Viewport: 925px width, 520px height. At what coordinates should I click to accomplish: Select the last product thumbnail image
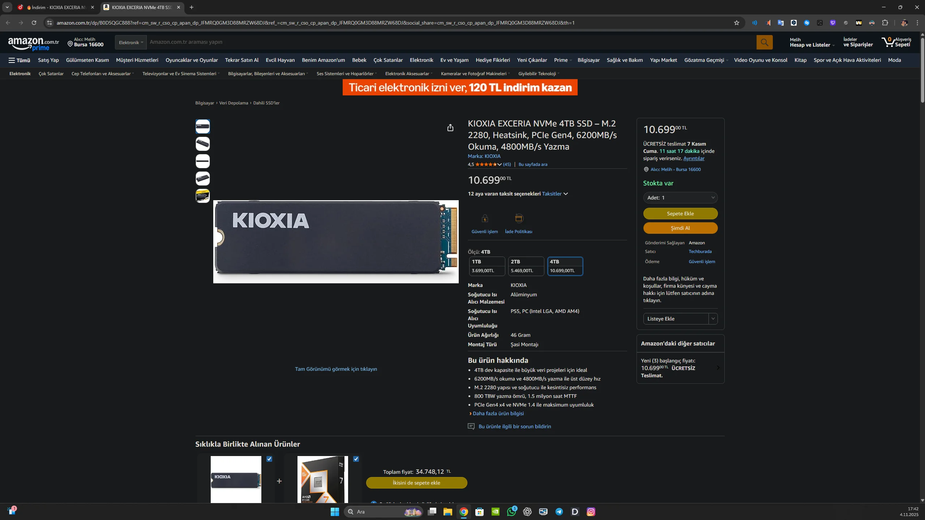click(202, 196)
